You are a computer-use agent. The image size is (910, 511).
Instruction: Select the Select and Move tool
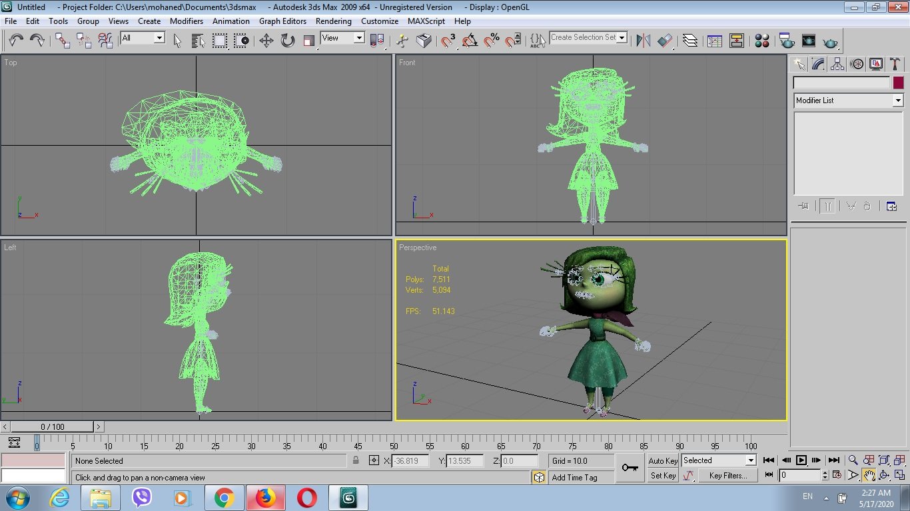[x=267, y=41]
